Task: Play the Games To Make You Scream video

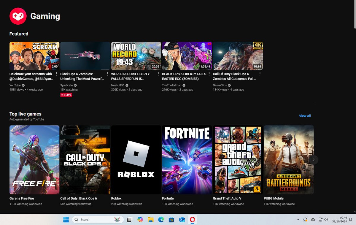Action: [34, 56]
